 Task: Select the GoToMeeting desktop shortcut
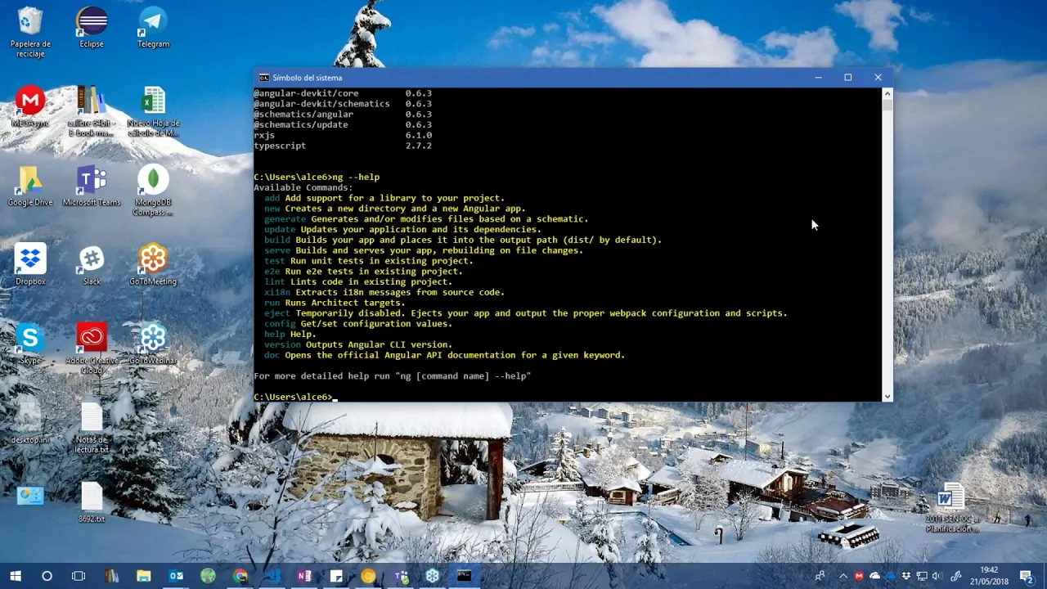point(153,264)
